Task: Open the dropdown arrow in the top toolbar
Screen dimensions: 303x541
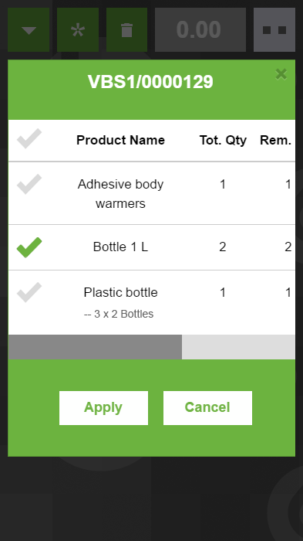Action: 29,29
